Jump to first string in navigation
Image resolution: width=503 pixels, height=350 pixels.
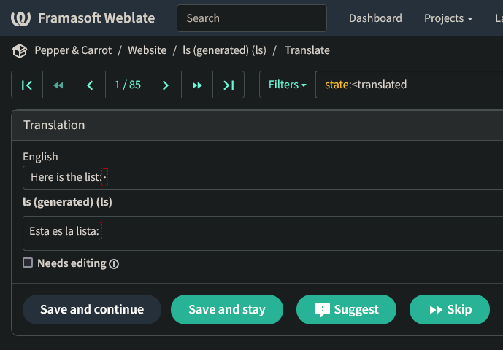[x=27, y=85]
